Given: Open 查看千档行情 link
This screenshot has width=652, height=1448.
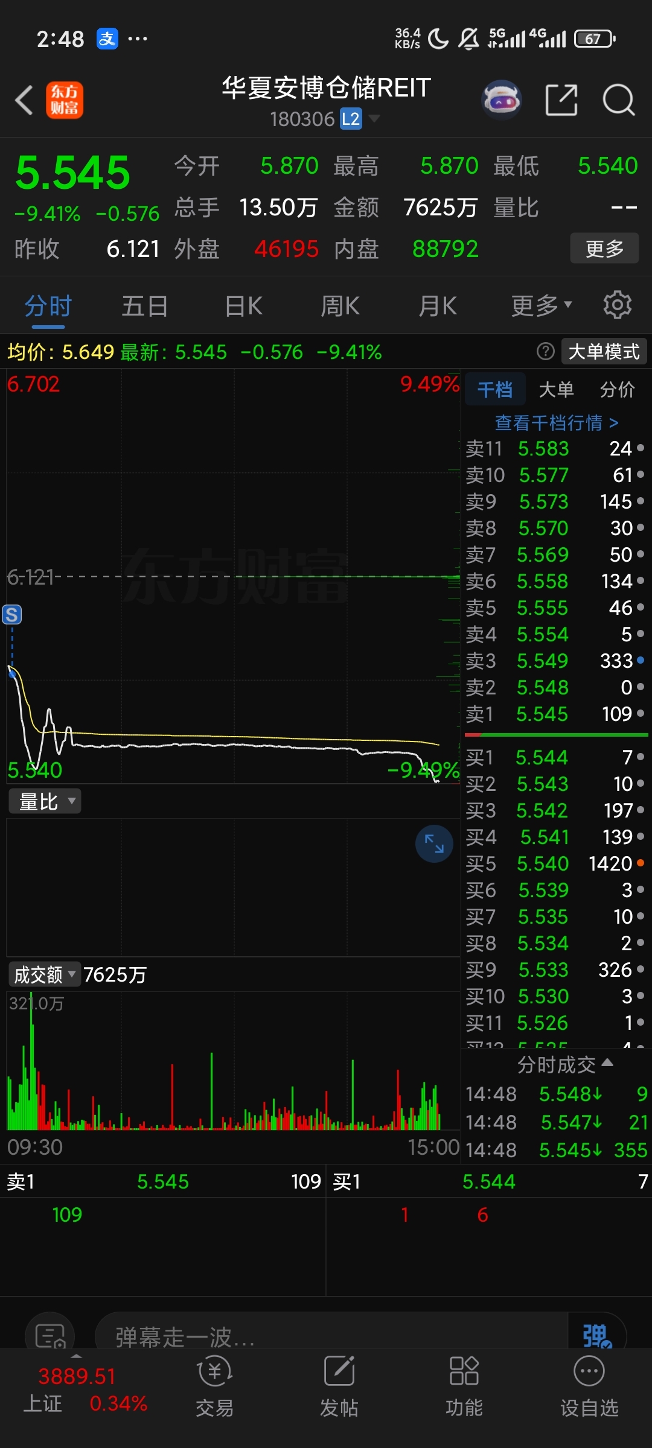Looking at the screenshot, I should (x=557, y=422).
